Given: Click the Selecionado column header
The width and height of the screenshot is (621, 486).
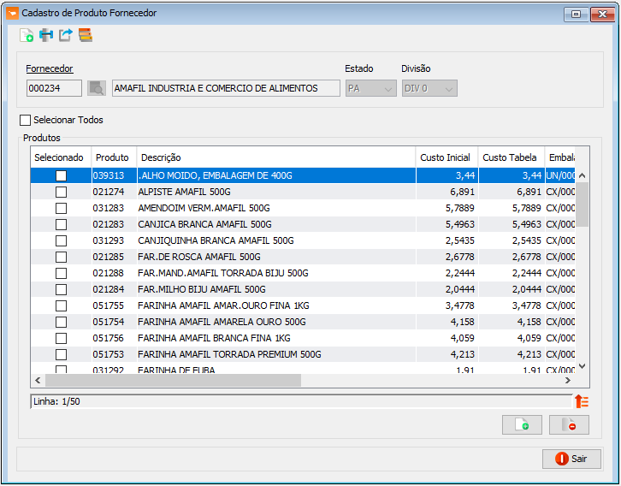Looking at the screenshot, I should tap(61, 157).
